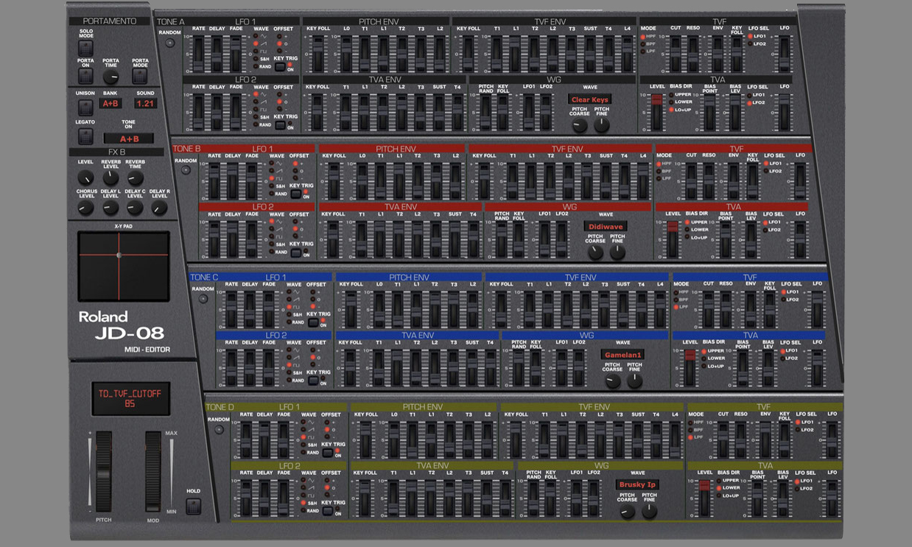Open Tone C wave selector Gamelan1

point(622,354)
